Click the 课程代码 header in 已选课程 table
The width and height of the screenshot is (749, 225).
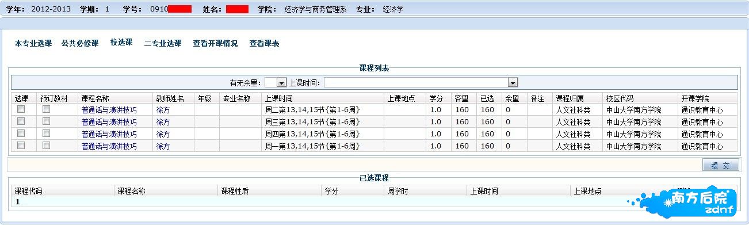click(29, 191)
